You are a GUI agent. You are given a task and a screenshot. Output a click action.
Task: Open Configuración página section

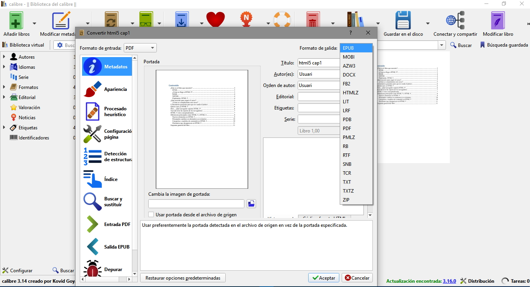click(107, 134)
